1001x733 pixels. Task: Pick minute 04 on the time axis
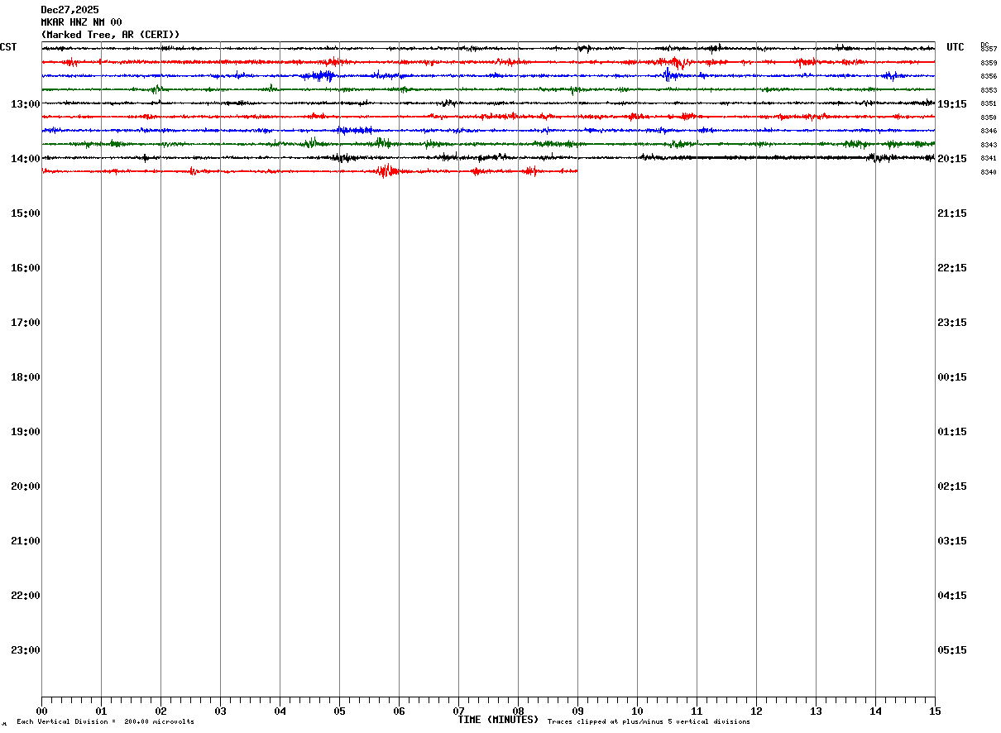(x=280, y=711)
